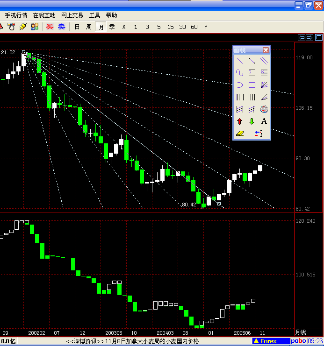Select the five-line periodic vertical lines tool

tap(240, 97)
